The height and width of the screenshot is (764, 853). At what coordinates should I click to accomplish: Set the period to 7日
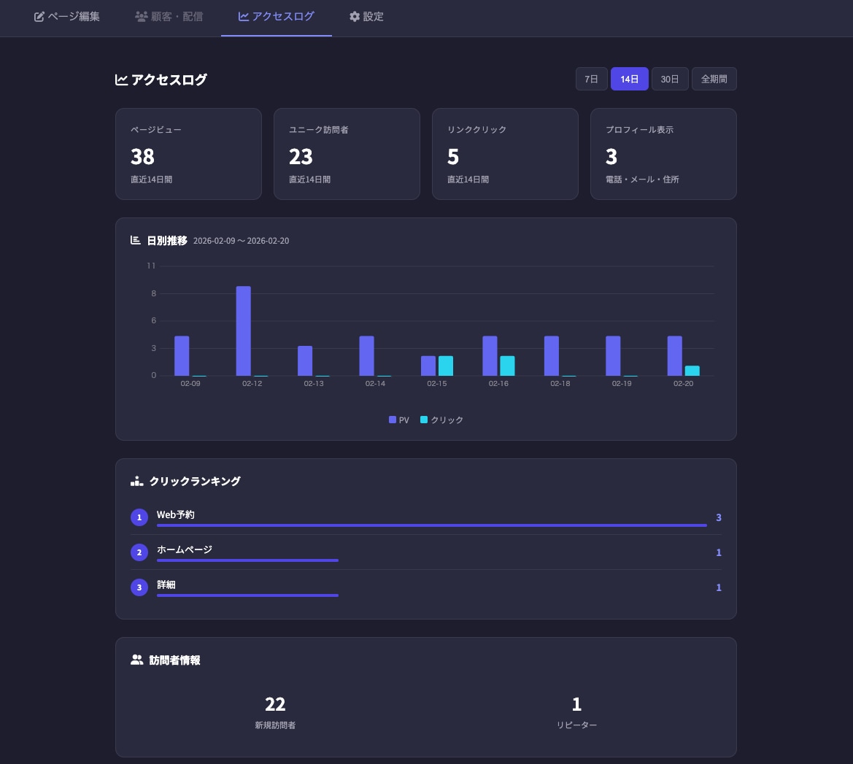click(591, 79)
